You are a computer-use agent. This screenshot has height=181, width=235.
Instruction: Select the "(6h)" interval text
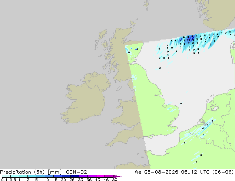[x=39, y=172]
